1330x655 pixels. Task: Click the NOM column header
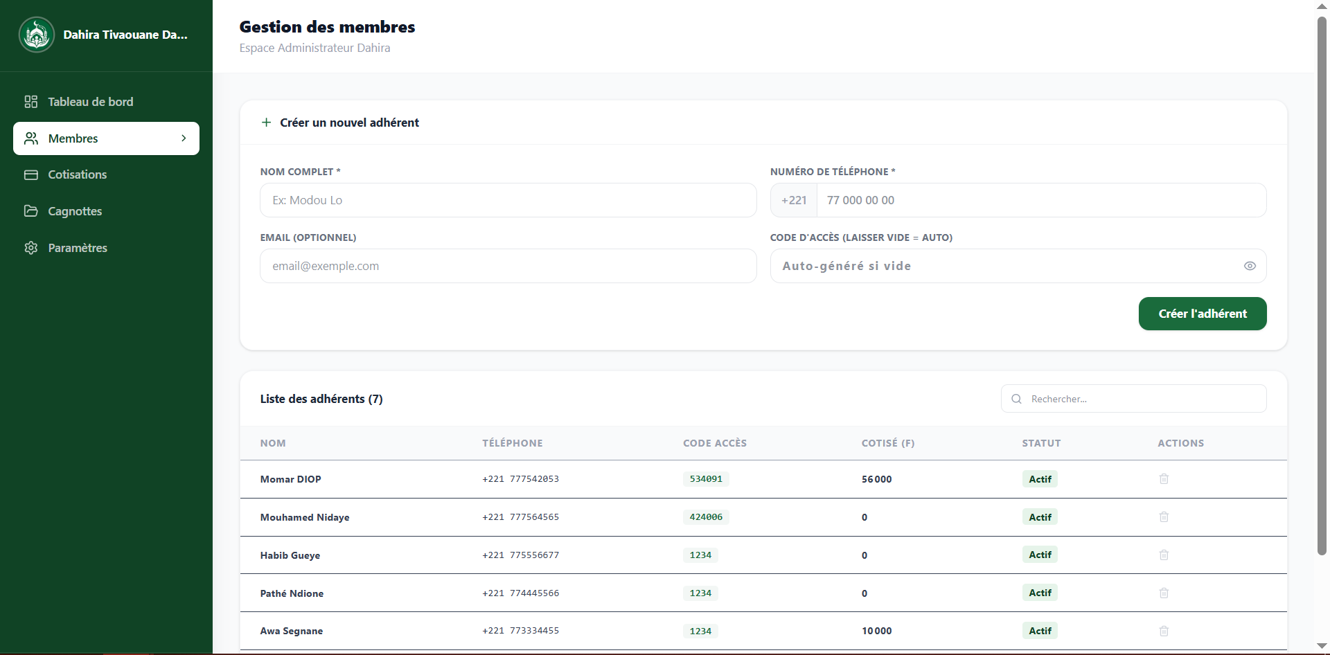[x=273, y=443]
